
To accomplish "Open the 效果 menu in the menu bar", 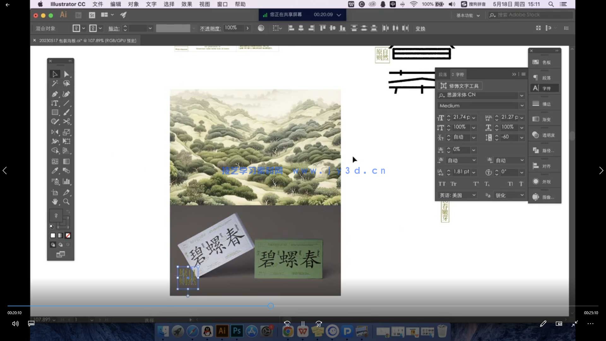I will click(x=187, y=4).
